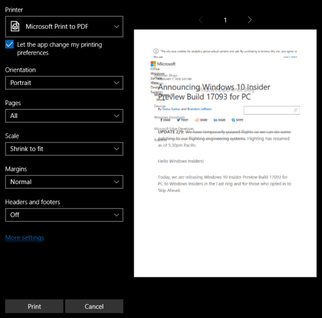
Task: Click the Headers and footers label
Action: (x=33, y=202)
